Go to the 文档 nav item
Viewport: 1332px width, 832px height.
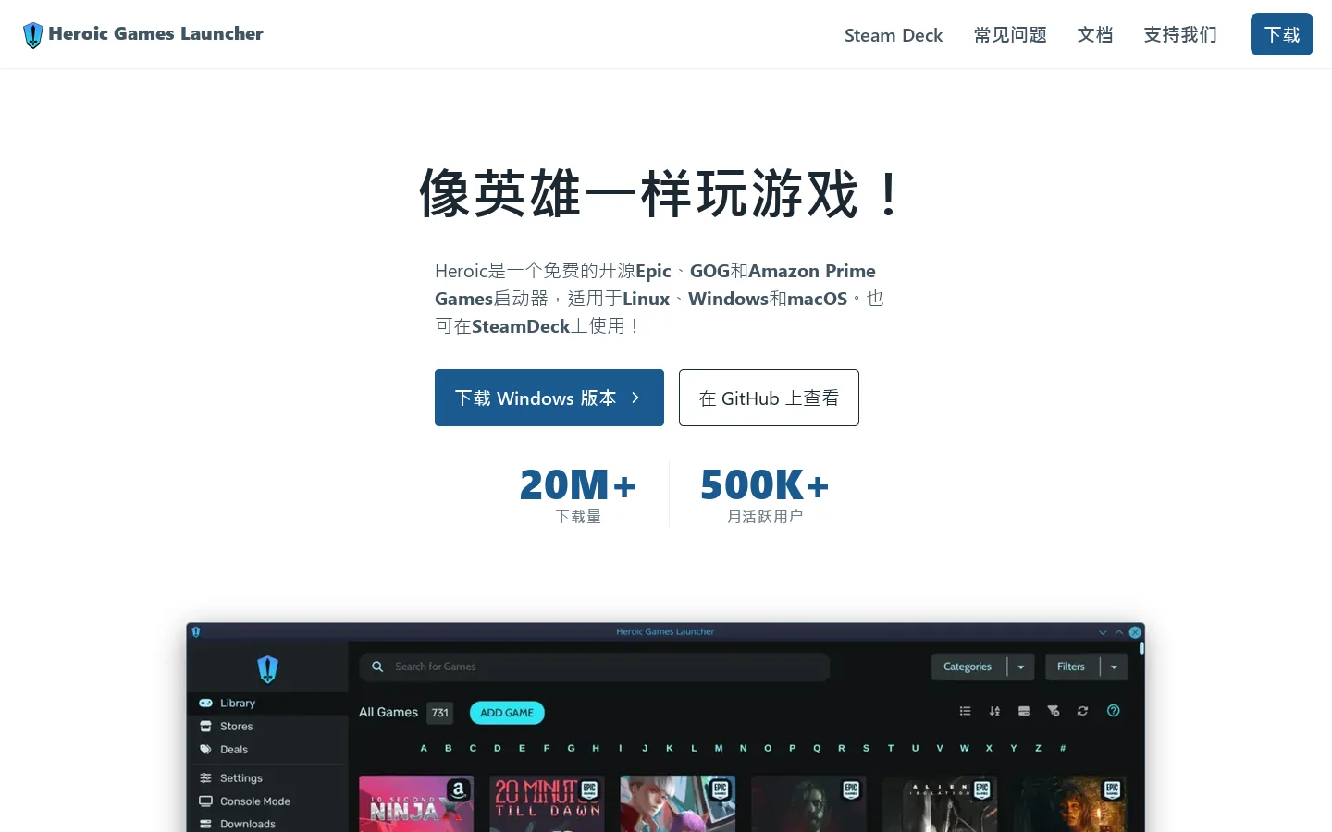[x=1095, y=35]
